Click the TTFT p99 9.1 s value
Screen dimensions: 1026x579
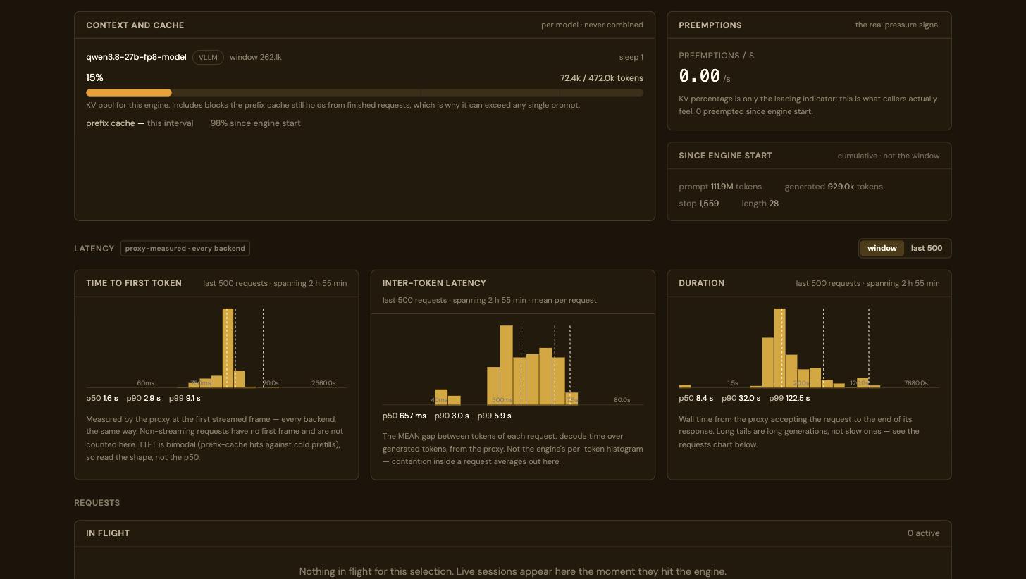[x=185, y=398]
